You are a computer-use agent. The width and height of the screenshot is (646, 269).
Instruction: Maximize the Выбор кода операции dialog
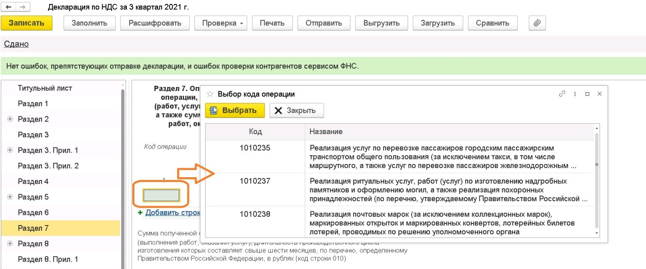click(x=587, y=94)
